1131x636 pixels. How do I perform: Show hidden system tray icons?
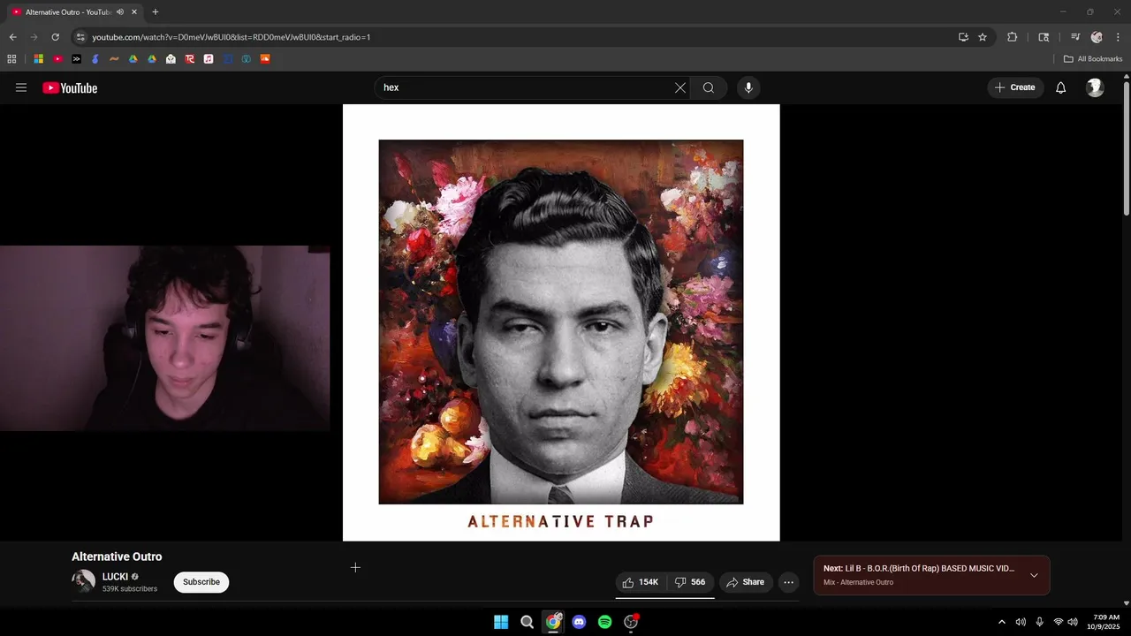tap(1001, 622)
